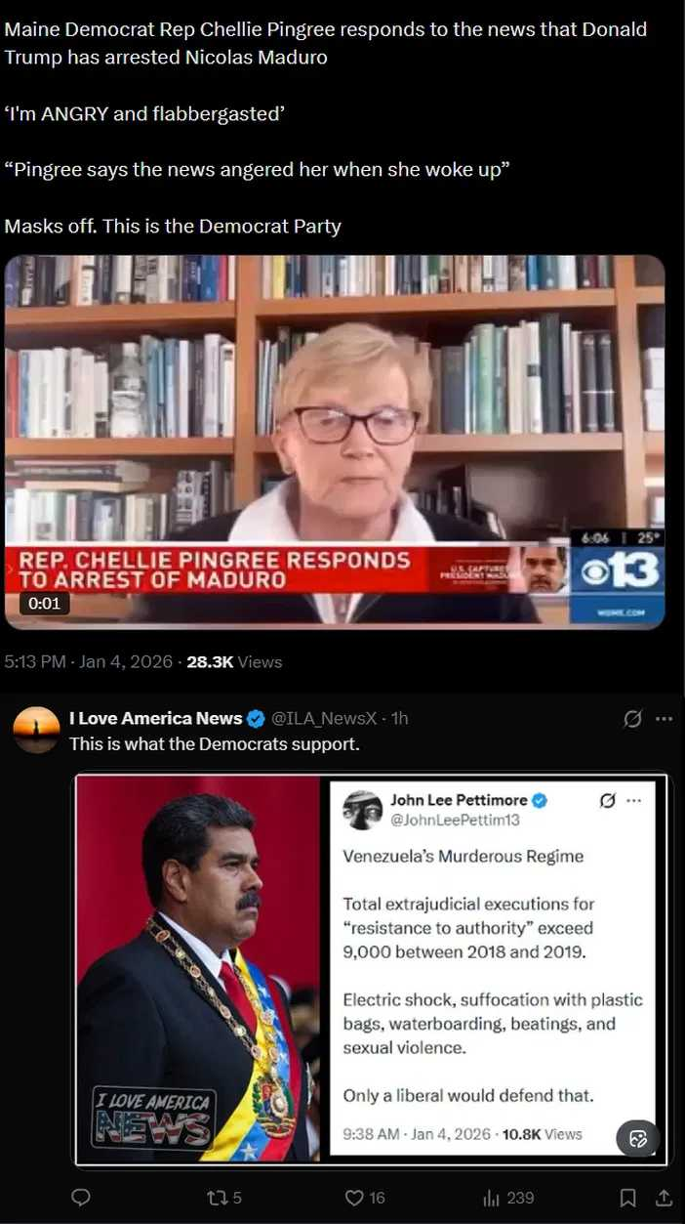
Task: Click the Maduro photo in the reply
Action: pos(198,968)
